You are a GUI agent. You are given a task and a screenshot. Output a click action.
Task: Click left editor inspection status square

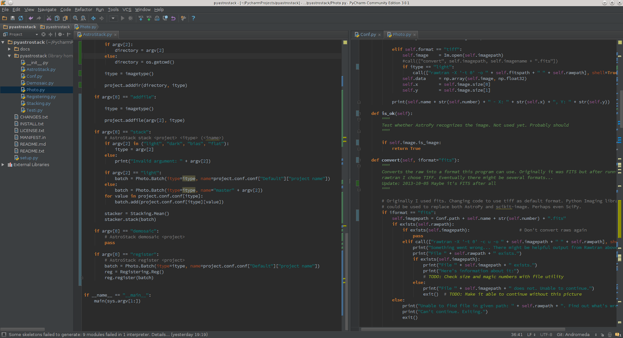click(x=345, y=42)
